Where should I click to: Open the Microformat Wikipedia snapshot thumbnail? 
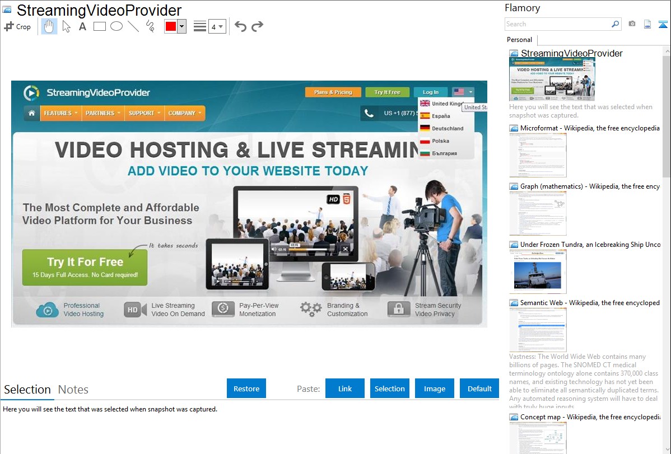pos(538,155)
